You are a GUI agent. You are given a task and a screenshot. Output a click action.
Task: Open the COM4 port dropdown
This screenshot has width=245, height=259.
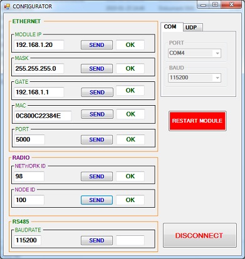click(x=194, y=53)
